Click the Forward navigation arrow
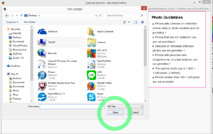Viewport: 213px width, 134px height. pyautogui.click(x=12, y=16)
